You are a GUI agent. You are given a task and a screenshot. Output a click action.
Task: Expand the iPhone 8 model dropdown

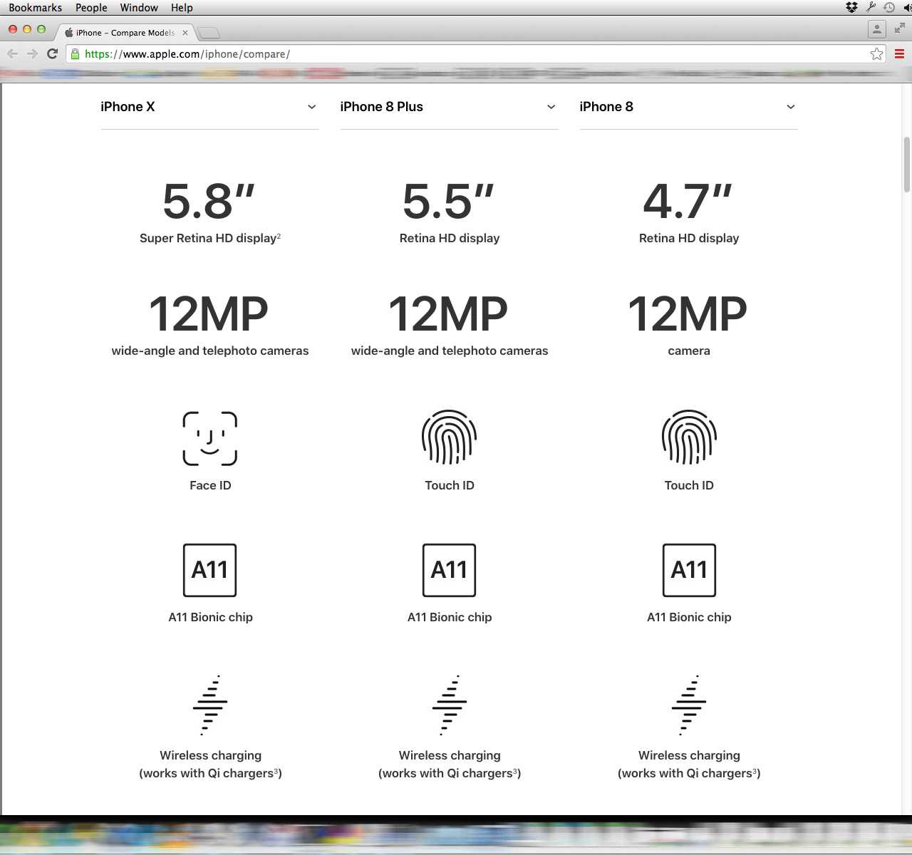coord(790,107)
